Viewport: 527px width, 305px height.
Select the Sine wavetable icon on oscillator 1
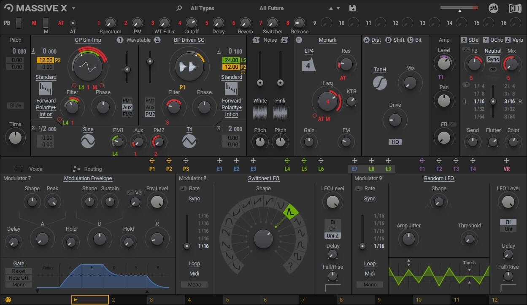coord(88,140)
